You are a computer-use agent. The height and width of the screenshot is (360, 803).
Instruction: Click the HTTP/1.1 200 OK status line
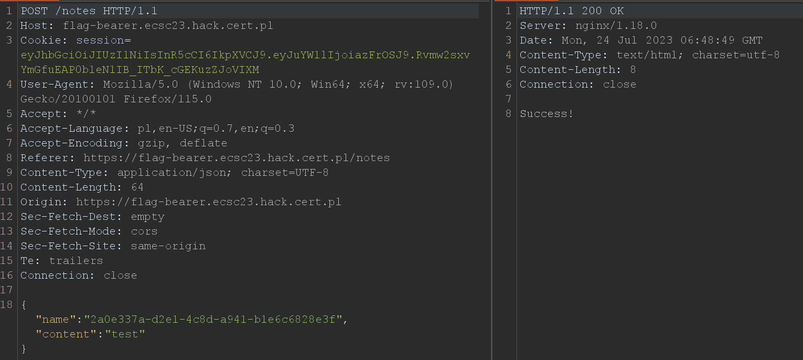pos(572,11)
